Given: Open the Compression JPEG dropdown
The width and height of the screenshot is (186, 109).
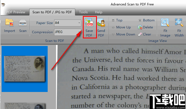Looking at the screenshot, I should 68,32.
